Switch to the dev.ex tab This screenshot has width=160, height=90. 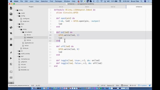click(x=61, y=7)
